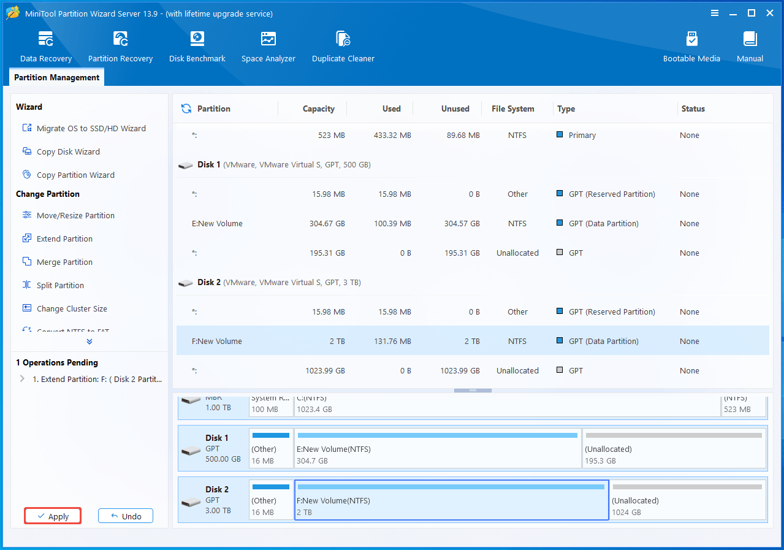The image size is (784, 550).
Task: Open the hamburger menu in title bar
Action: tap(714, 13)
